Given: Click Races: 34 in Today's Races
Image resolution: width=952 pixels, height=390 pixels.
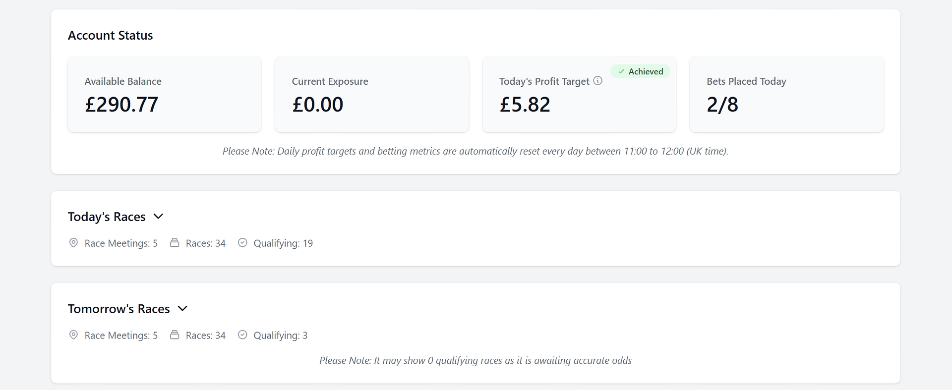Looking at the screenshot, I should point(206,243).
